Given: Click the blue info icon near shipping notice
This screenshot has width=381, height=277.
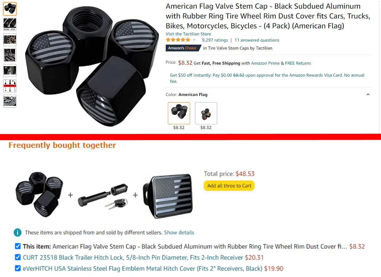Looking at the screenshot, I should (18, 232).
